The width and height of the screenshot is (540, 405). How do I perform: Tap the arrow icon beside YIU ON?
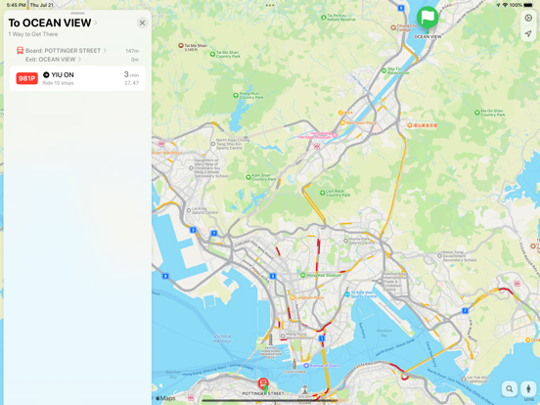tap(46, 74)
